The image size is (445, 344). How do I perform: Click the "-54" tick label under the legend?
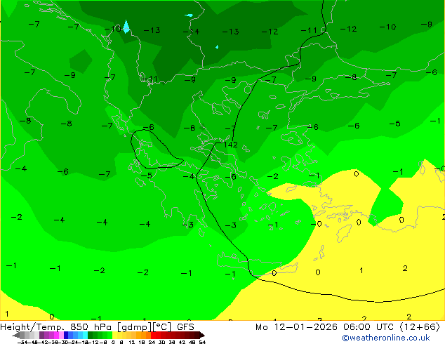(x=22, y=342)
